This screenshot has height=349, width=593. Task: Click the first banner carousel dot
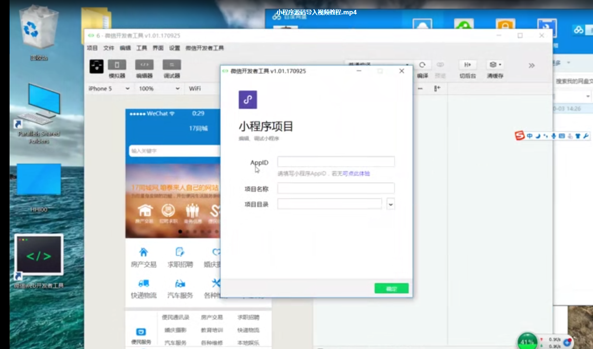click(x=180, y=232)
